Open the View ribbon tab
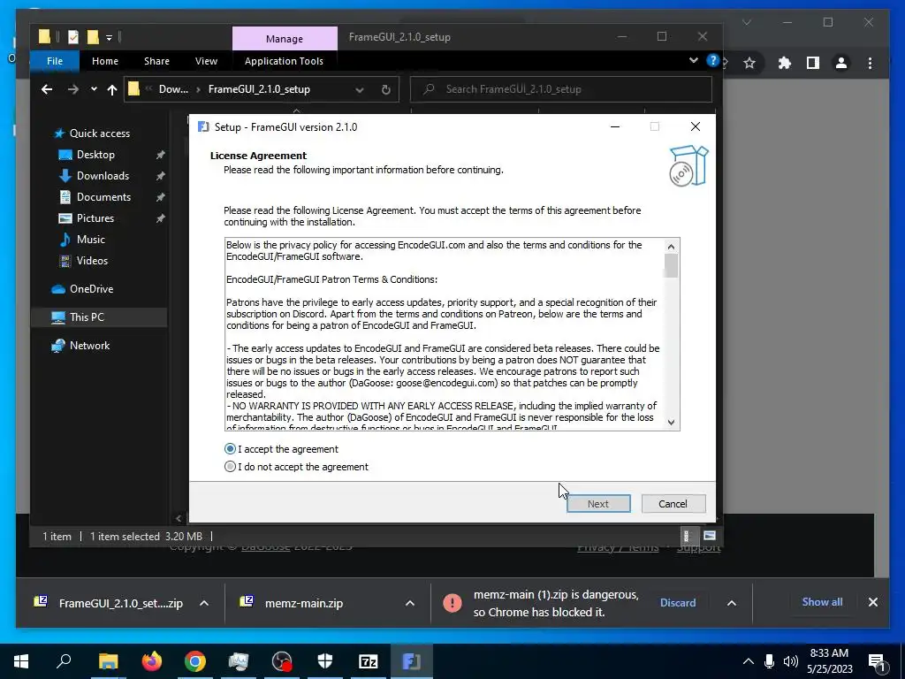The width and height of the screenshot is (905, 679). [206, 61]
